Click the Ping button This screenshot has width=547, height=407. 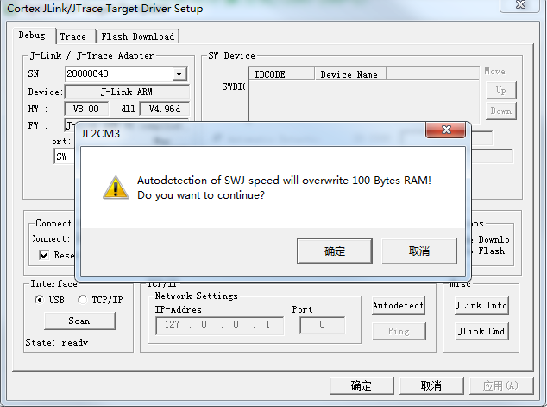pyautogui.click(x=399, y=331)
